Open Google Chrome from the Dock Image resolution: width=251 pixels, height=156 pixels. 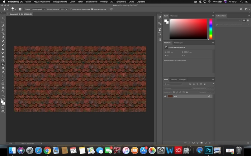coord(47,151)
